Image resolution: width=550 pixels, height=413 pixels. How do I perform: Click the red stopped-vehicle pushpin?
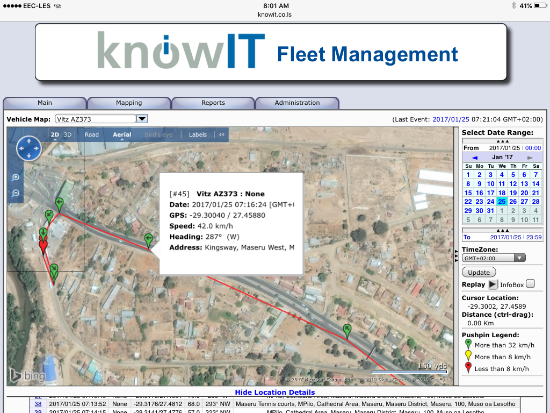[43, 246]
